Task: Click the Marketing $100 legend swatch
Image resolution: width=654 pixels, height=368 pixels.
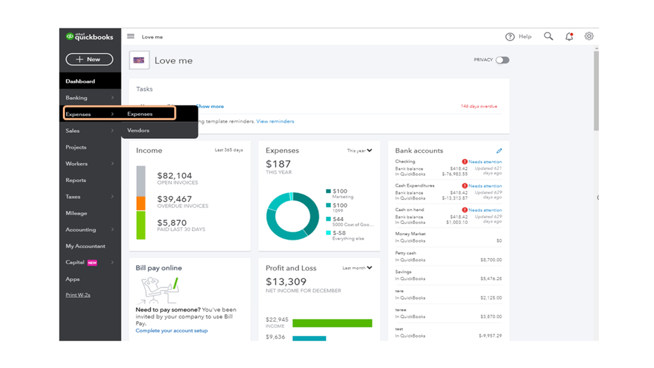Action: click(x=328, y=191)
